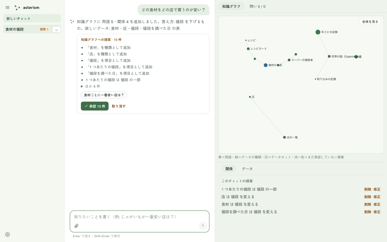Click the 全体を見る button on the graph
This screenshot has height=242, width=387.
click(x=370, y=22)
